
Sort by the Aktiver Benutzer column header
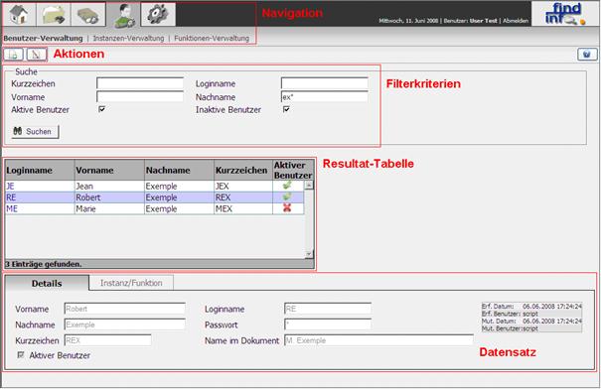(293, 170)
